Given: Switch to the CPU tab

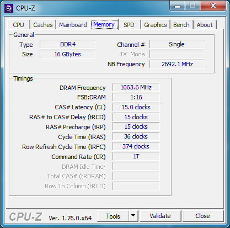Looking at the screenshot, I should tap(18, 25).
